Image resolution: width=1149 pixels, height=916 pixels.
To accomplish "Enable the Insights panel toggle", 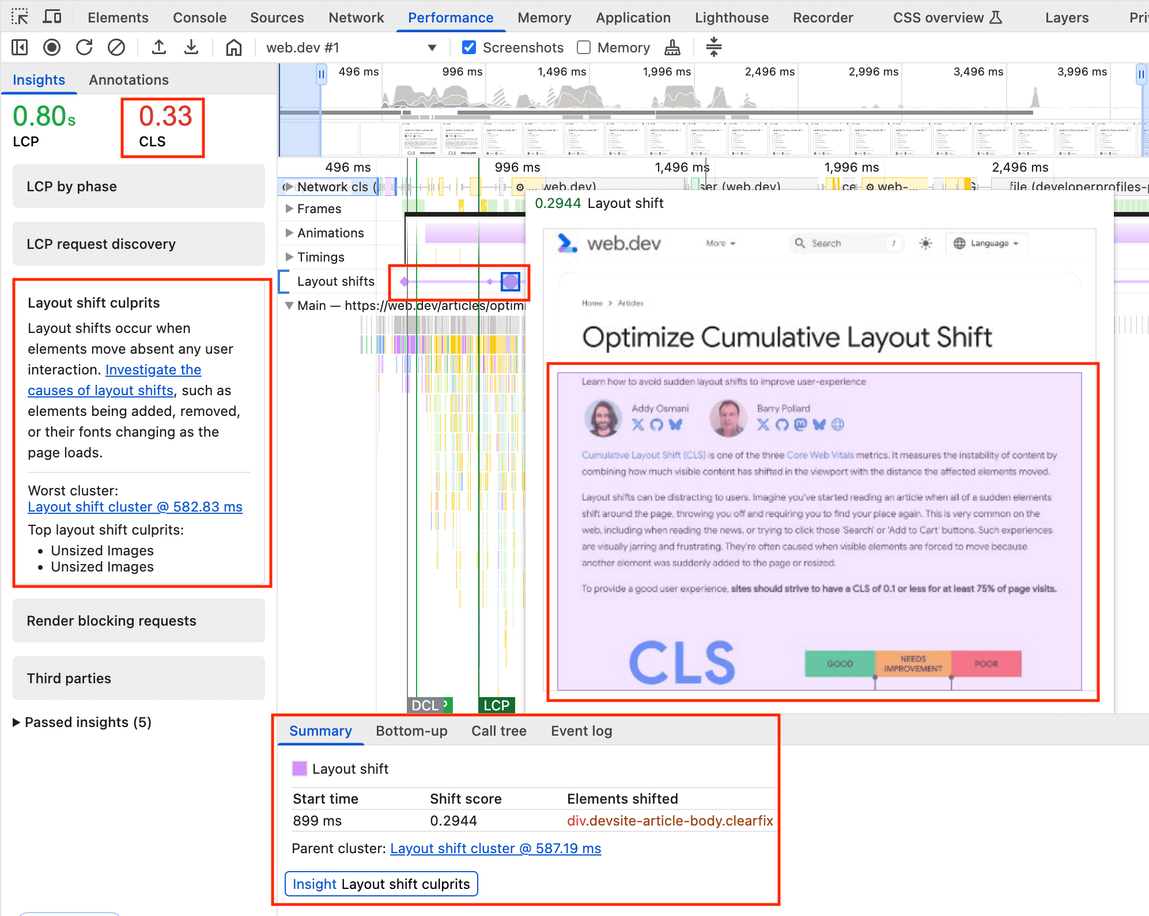I will [41, 80].
